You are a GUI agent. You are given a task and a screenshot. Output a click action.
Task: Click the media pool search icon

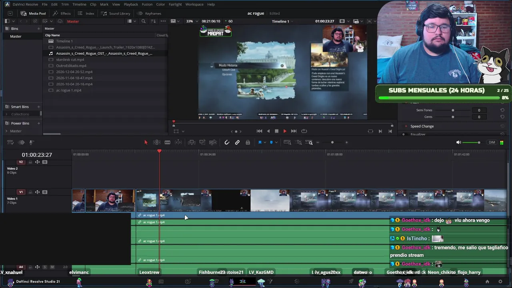point(143,21)
